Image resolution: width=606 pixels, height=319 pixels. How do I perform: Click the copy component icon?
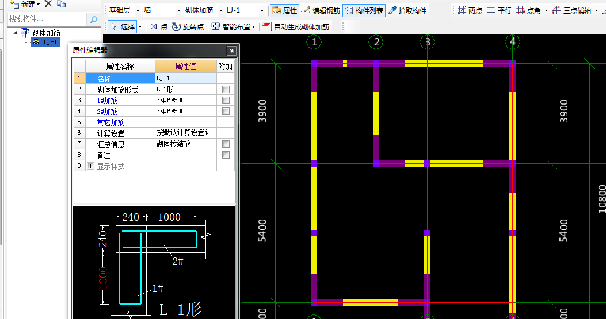(x=61, y=4)
